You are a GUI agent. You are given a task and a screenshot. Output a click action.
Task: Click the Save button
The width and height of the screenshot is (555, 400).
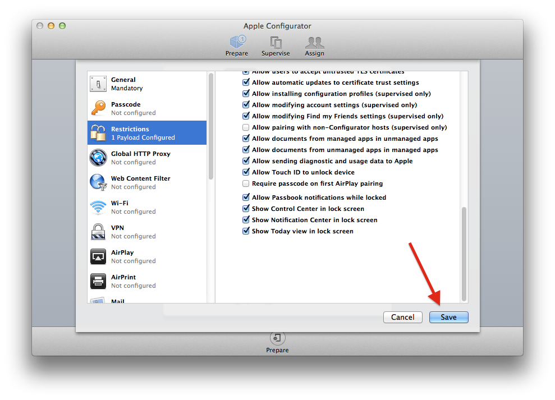pyautogui.click(x=448, y=317)
